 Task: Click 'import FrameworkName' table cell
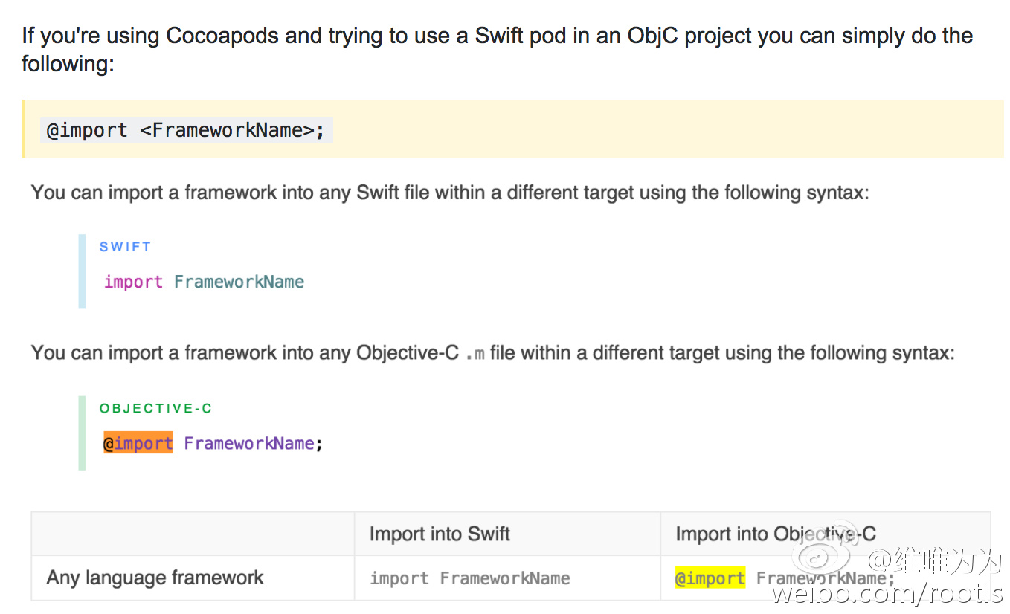click(x=469, y=578)
